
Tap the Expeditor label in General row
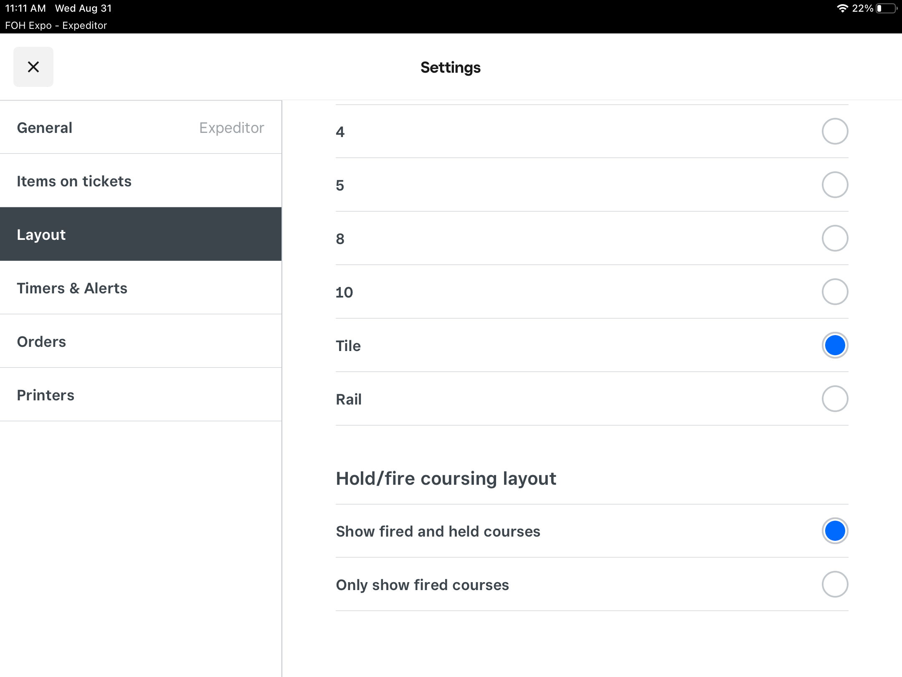[x=231, y=127]
